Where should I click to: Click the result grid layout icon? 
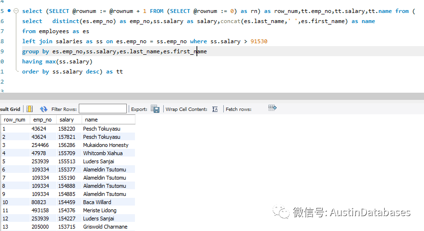click(x=29, y=109)
